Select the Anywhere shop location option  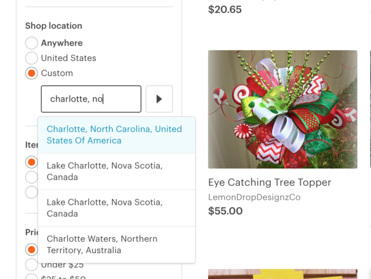(32, 43)
